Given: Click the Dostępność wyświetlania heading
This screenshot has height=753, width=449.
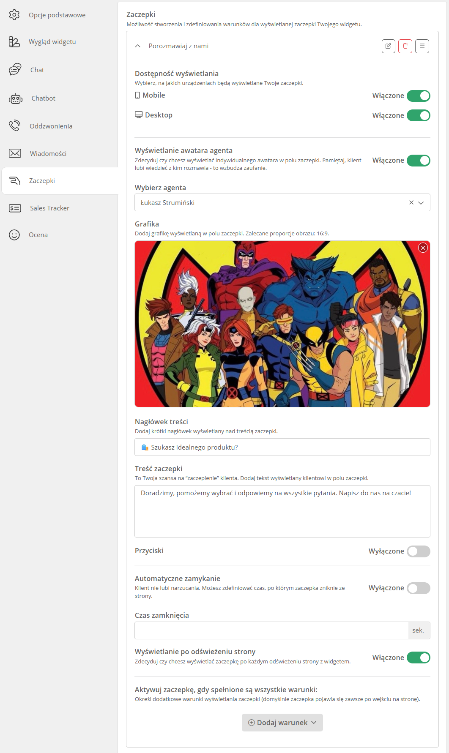Looking at the screenshot, I should click(177, 74).
